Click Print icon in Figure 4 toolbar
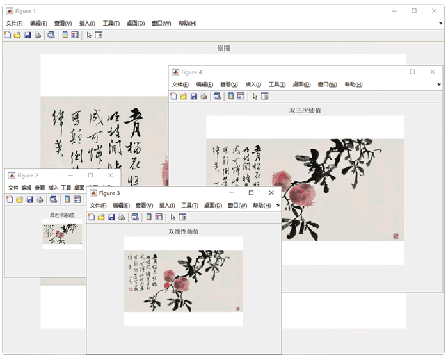 click(204, 96)
